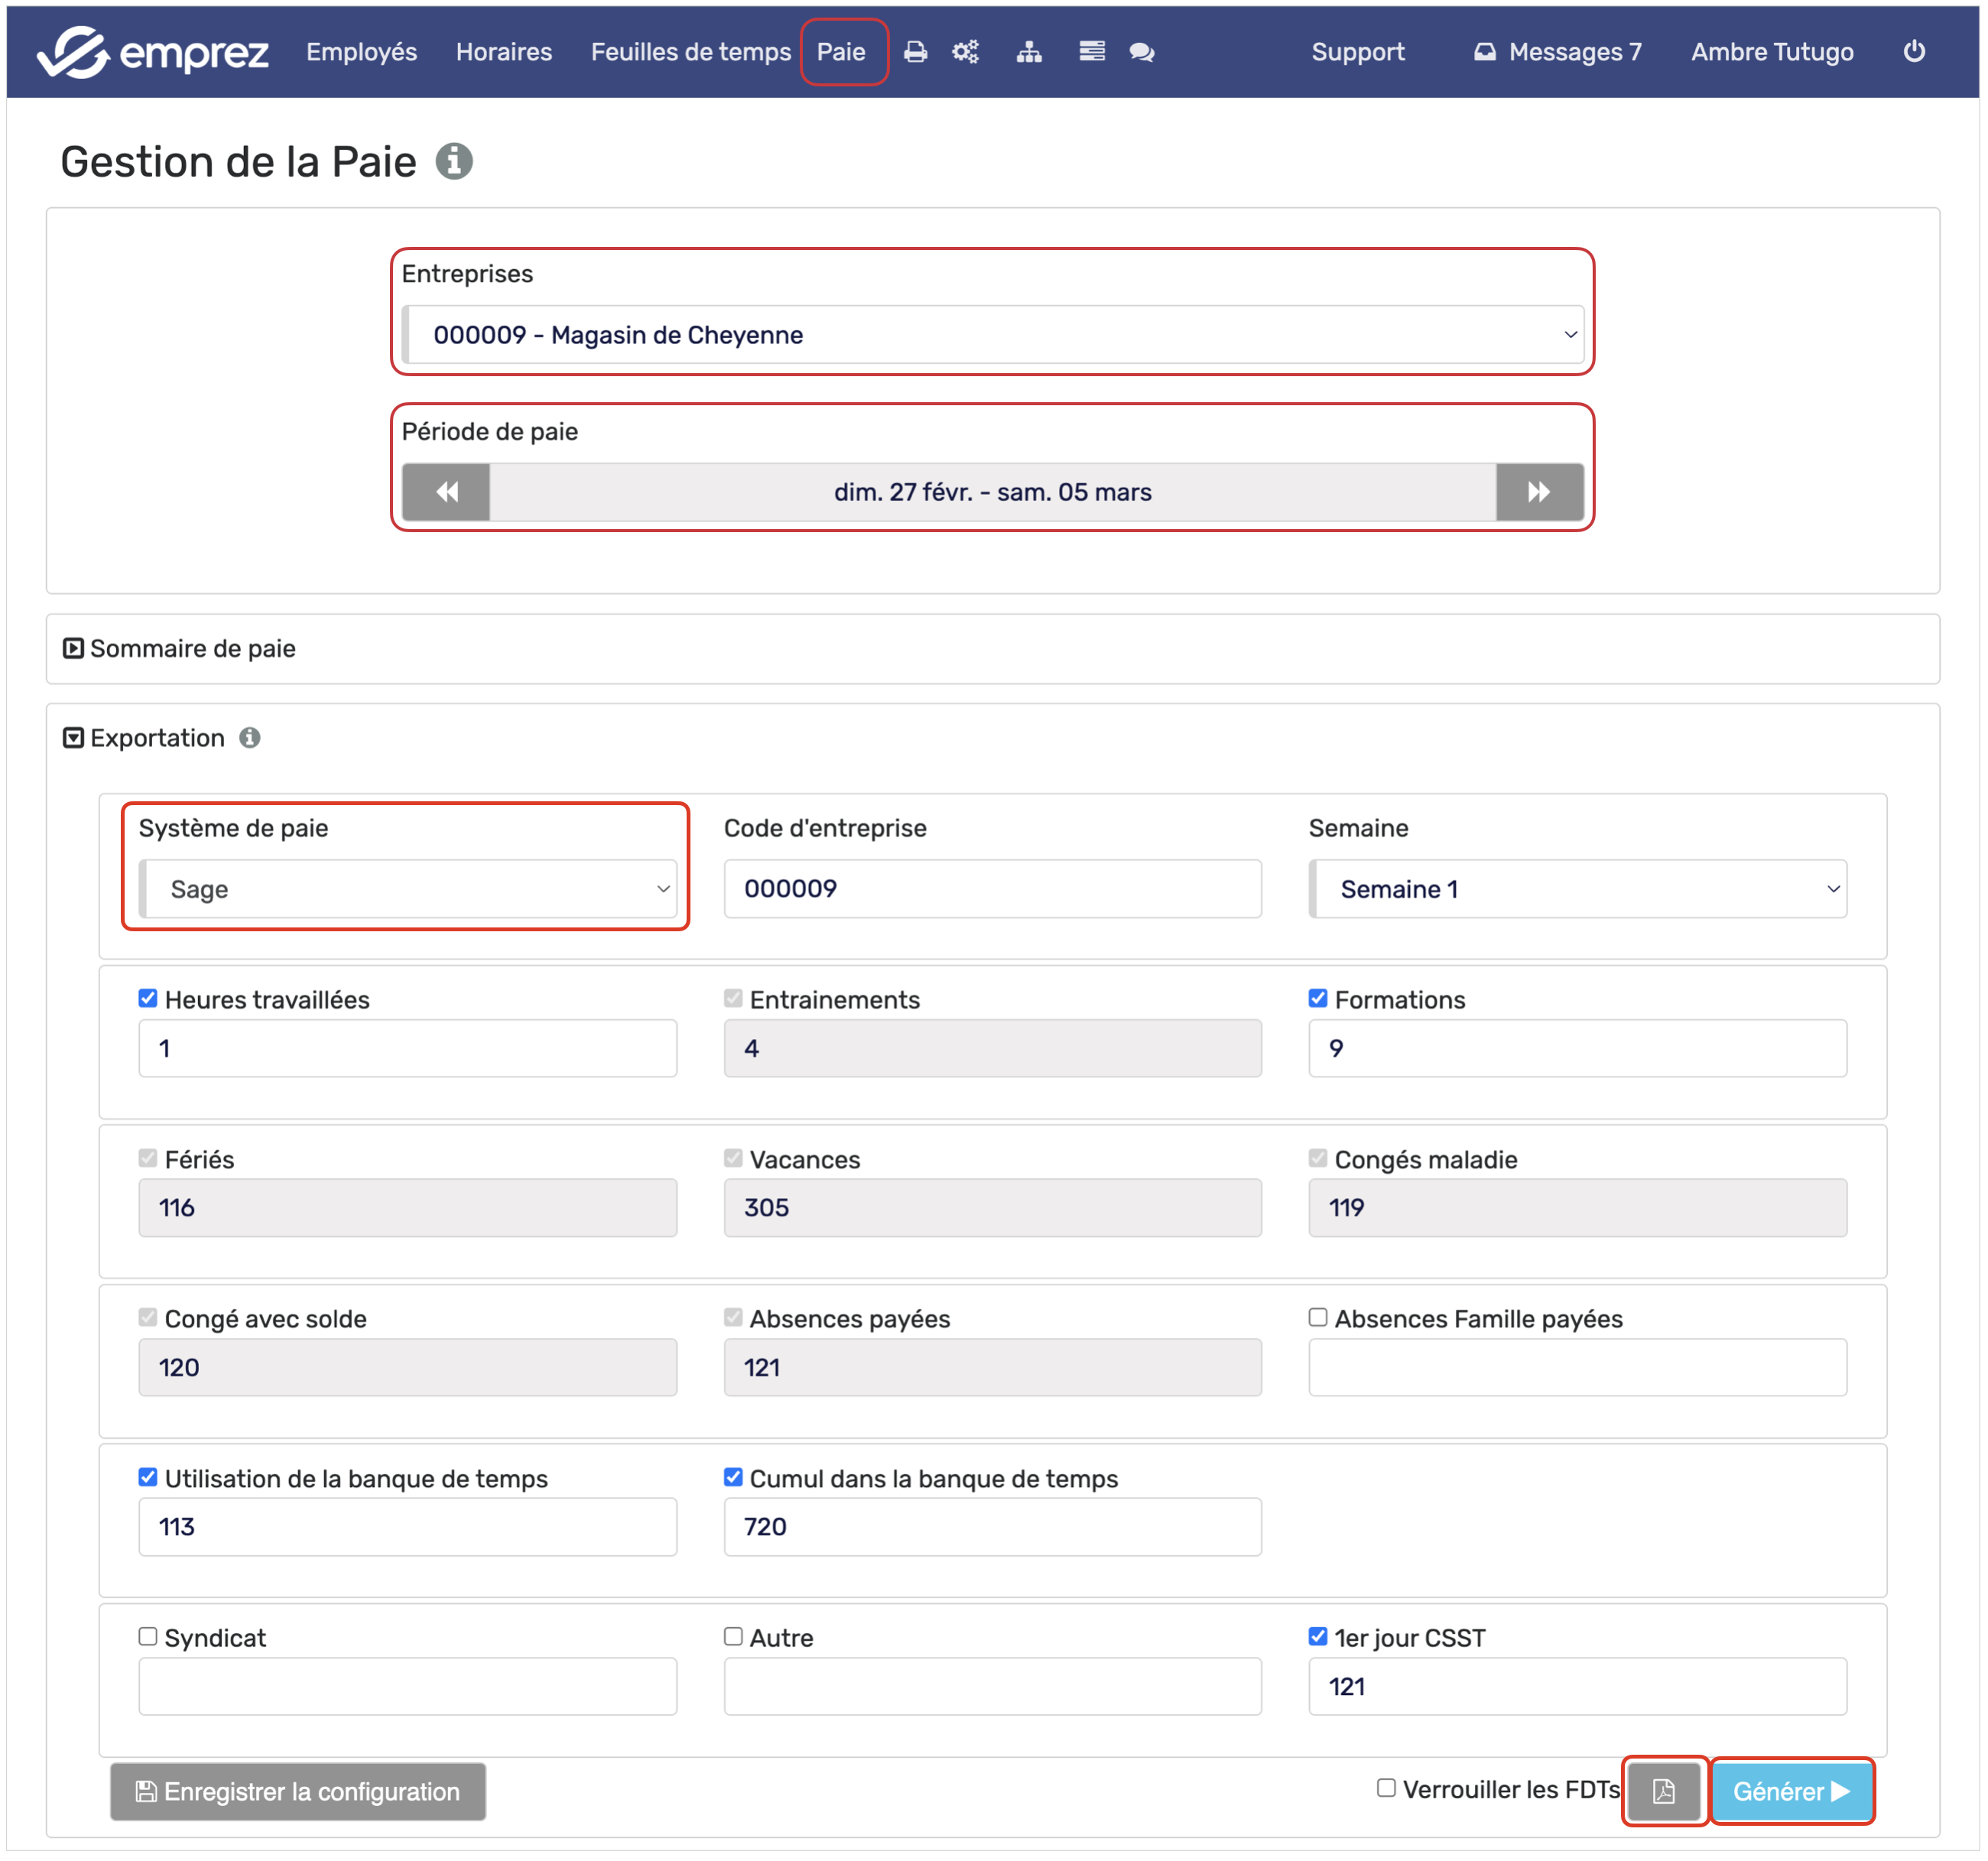This screenshot has height=1861, width=1988.
Task: Check Verrouiller les FDTs option
Action: coord(1386,1788)
